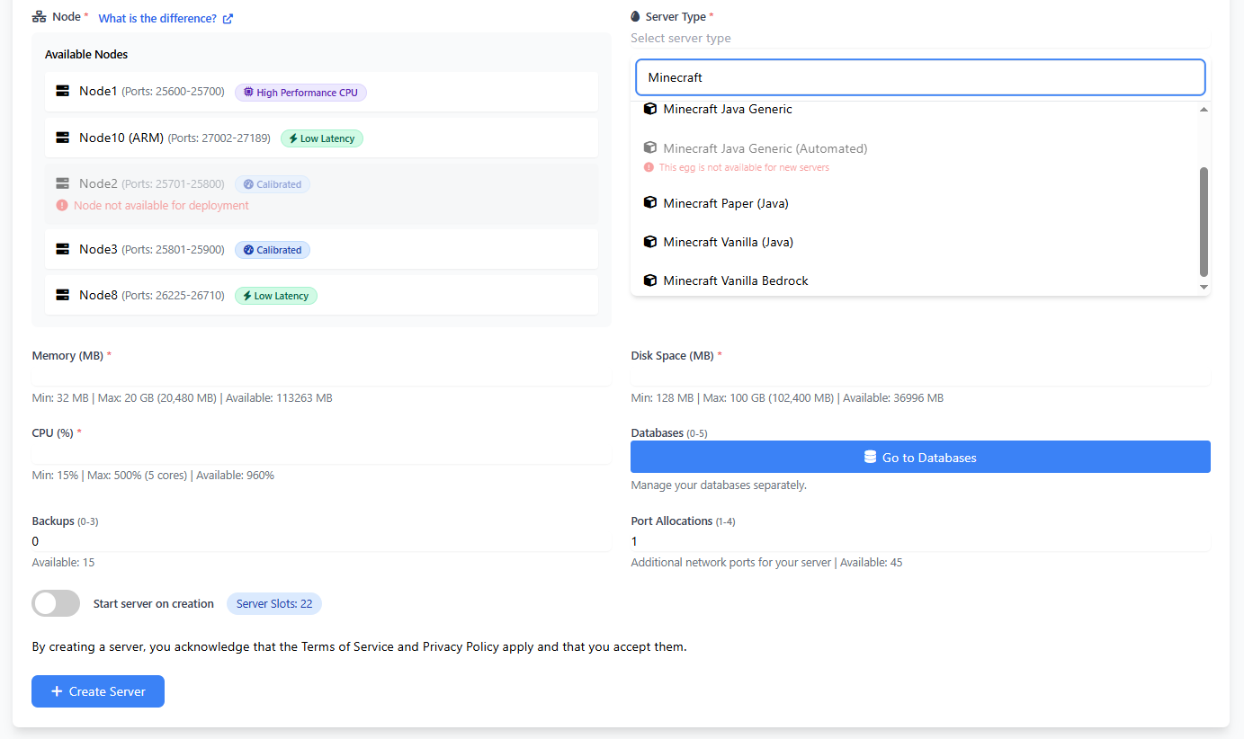Choose Minecraft Vanilla Bedrock option

point(914,280)
